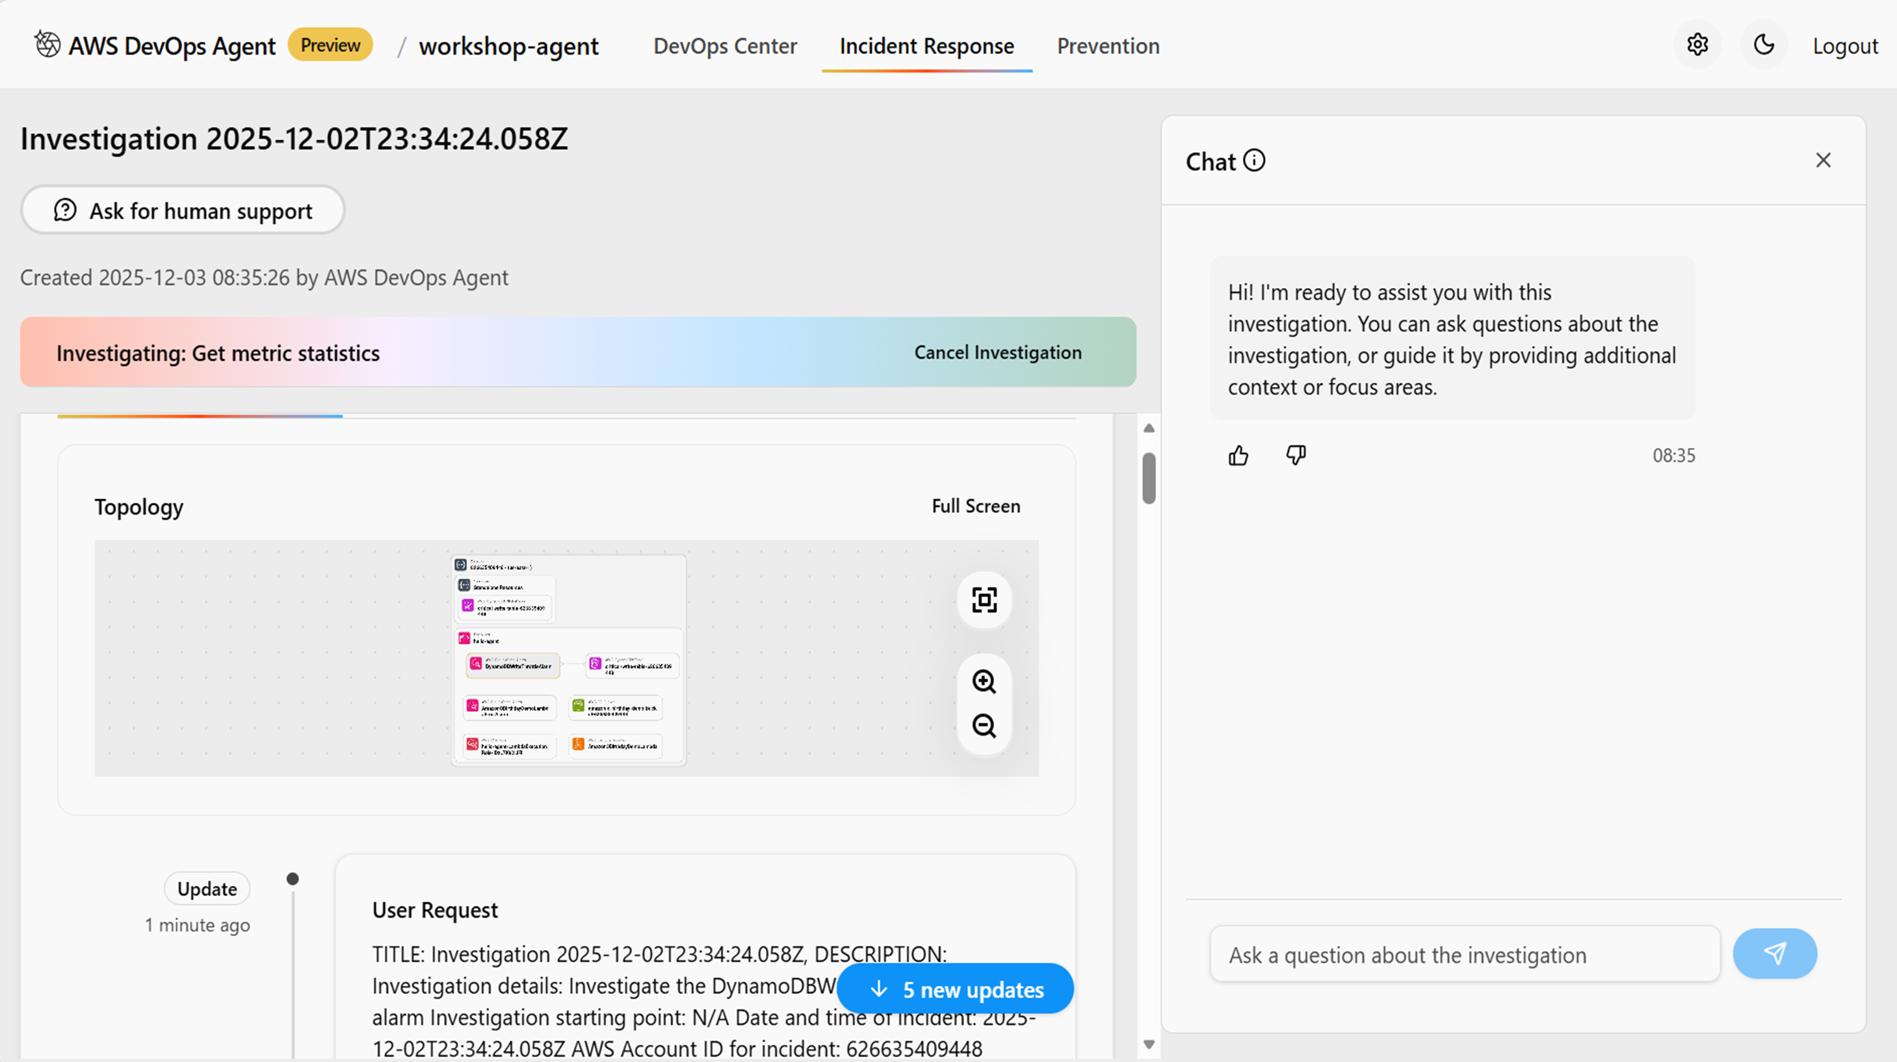Click the AWS DevOps Agent logo icon
Viewport: 1897px width, 1062px height.
(47, 44)
